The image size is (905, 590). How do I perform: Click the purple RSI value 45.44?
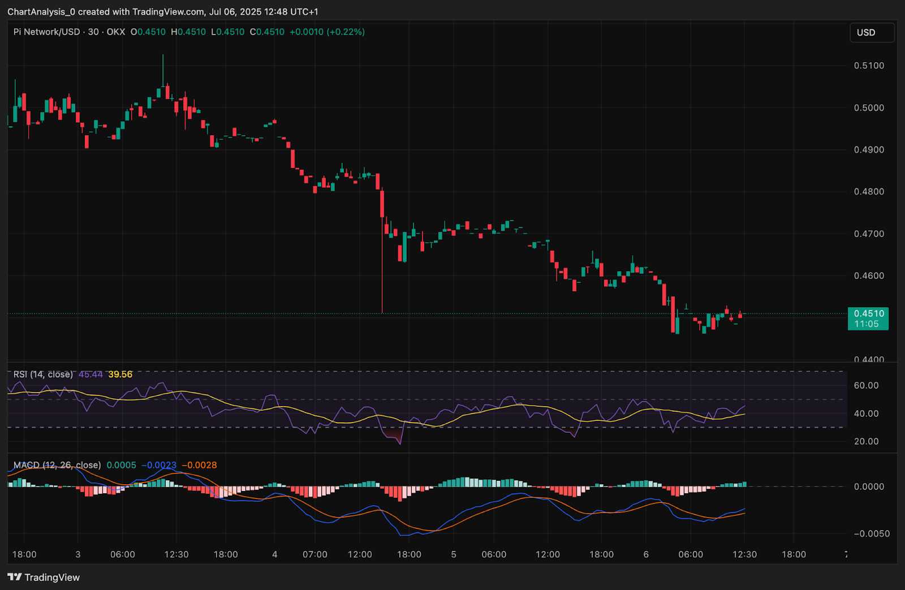(90, 374)
